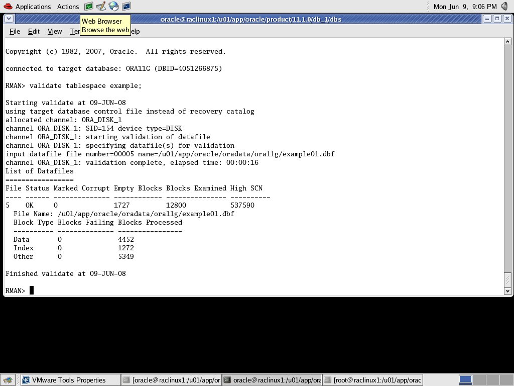Click 'allocated channel: ORA_DISK_1' line
The image size is (514, 386).
(64, 120)
